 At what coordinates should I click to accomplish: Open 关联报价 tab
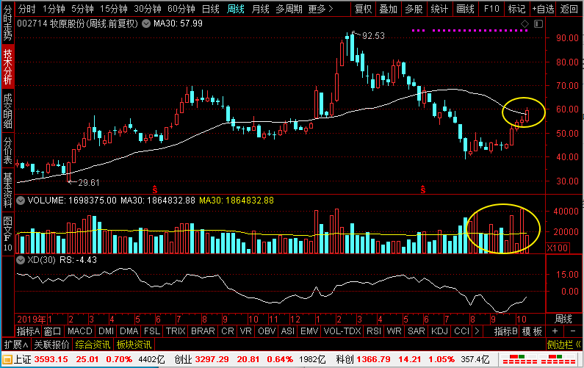[x=51, y=344]
